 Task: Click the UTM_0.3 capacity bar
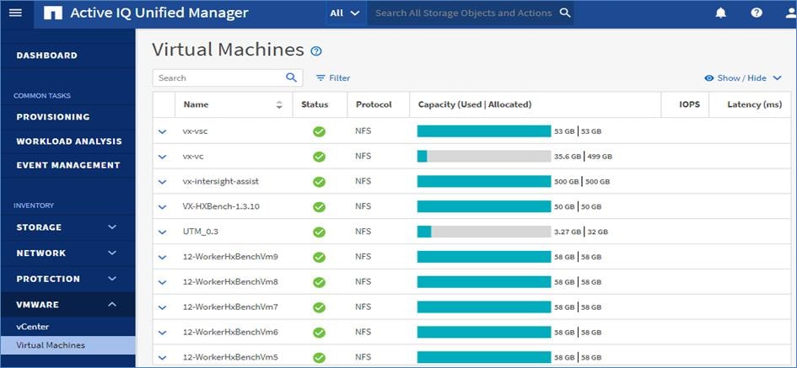[x=484, y=232]
